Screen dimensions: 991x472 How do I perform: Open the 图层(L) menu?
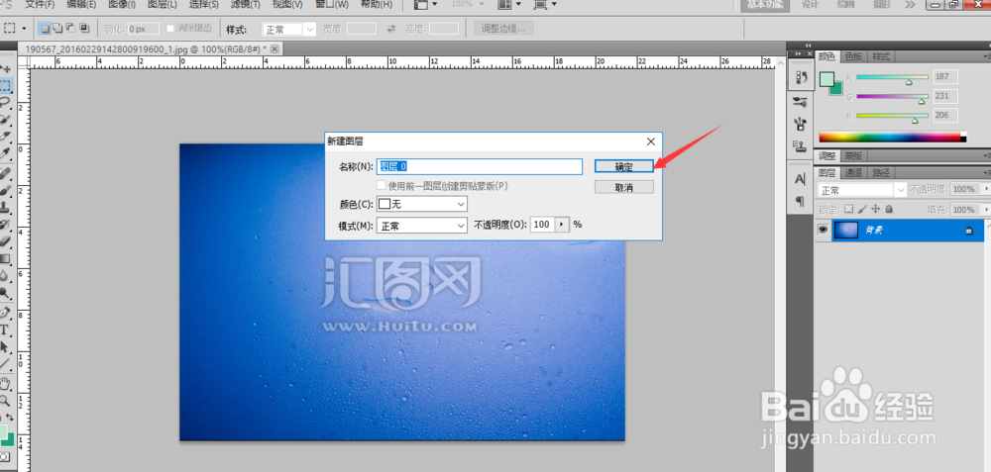pos(163,4)
